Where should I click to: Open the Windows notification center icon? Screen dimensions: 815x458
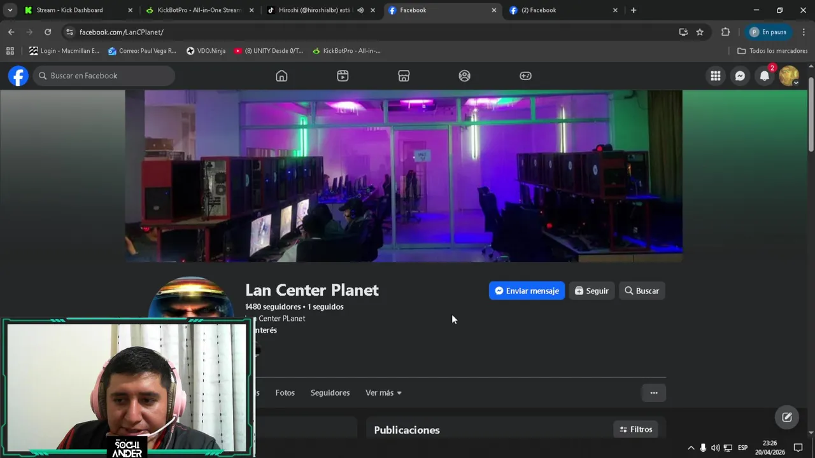[x=798, y=448]
